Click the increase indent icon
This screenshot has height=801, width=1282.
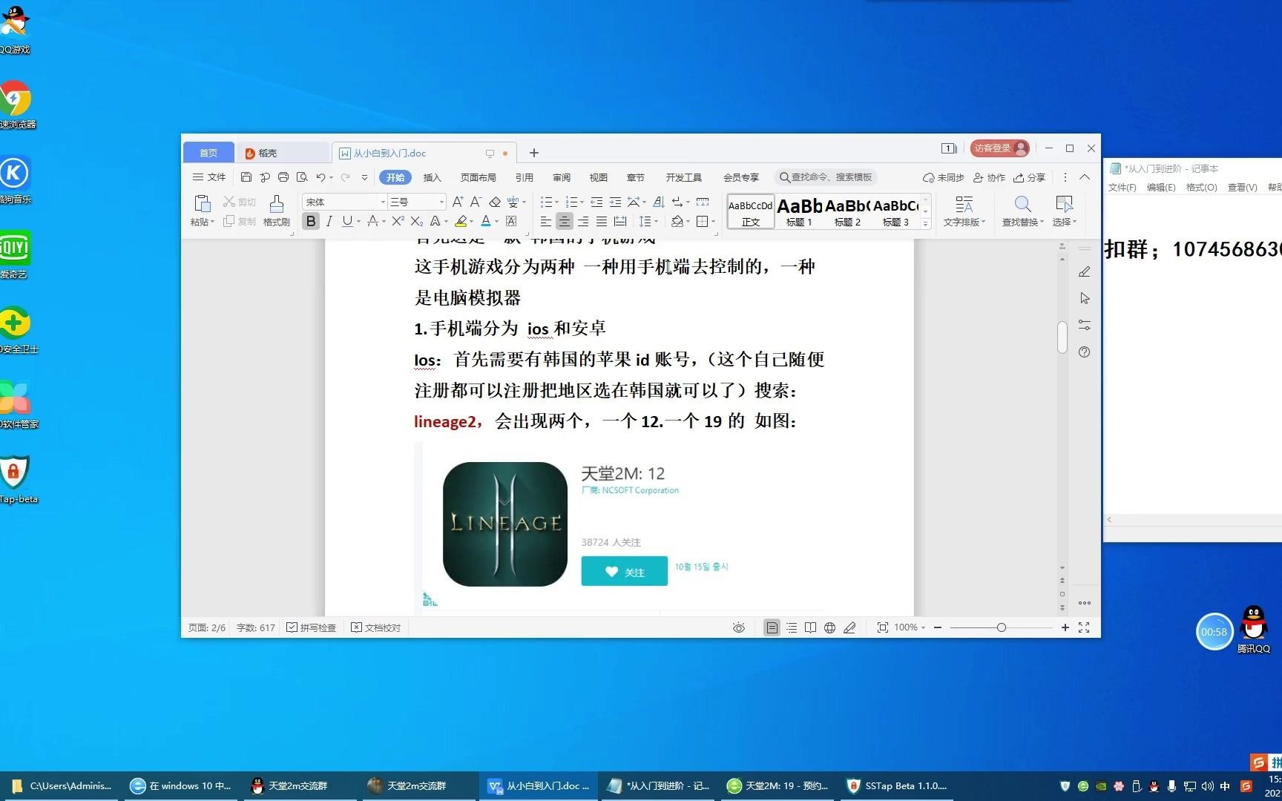[x=615, y=202]
